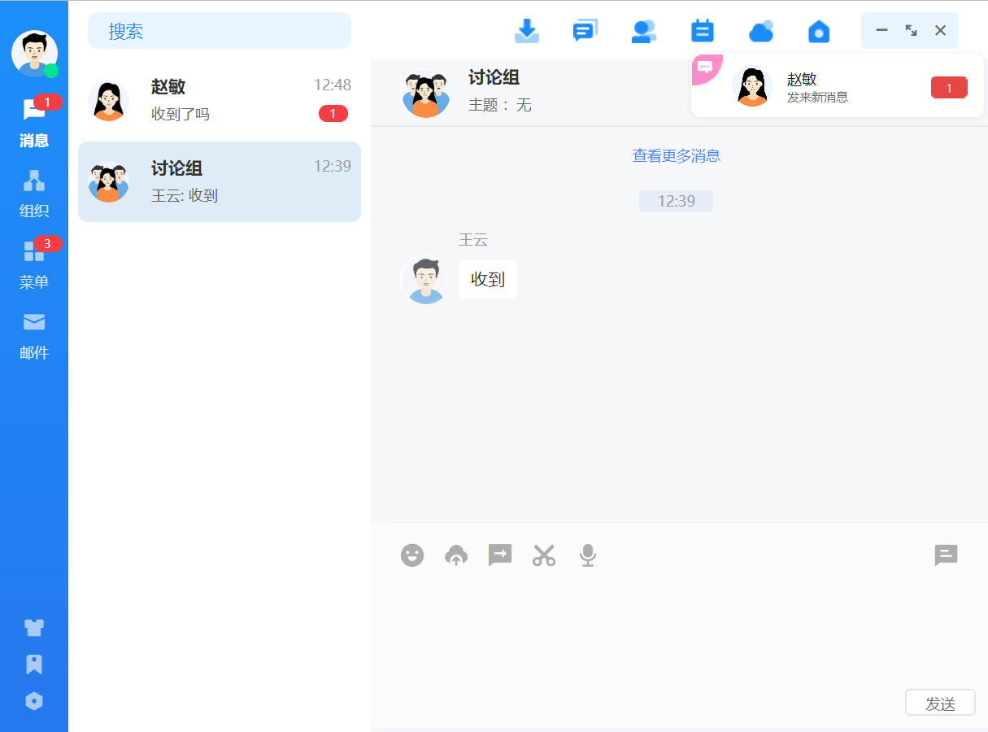988x732 pixels.
Task: Click the scissors screenshot icon
Action: coord(544,556)
